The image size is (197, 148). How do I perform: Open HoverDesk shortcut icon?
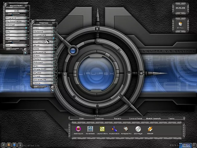90,129
